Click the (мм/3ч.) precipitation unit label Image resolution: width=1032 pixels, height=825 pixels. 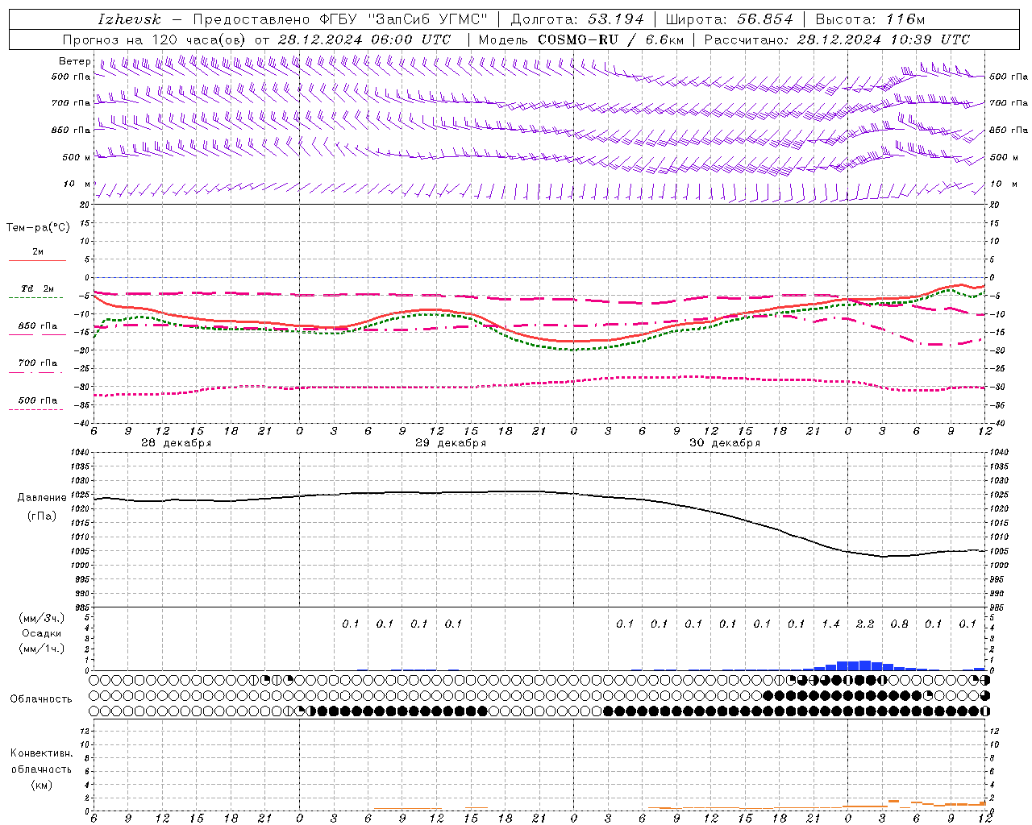[x=42, y=618]
